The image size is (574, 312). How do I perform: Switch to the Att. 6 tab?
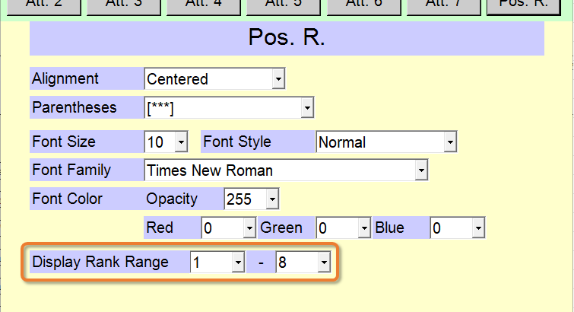tap(364, 6)
